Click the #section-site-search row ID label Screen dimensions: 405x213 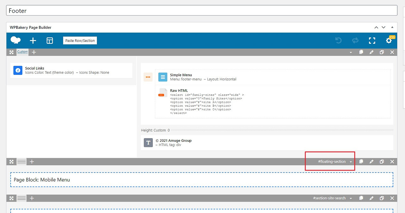[x=329, y=198]
